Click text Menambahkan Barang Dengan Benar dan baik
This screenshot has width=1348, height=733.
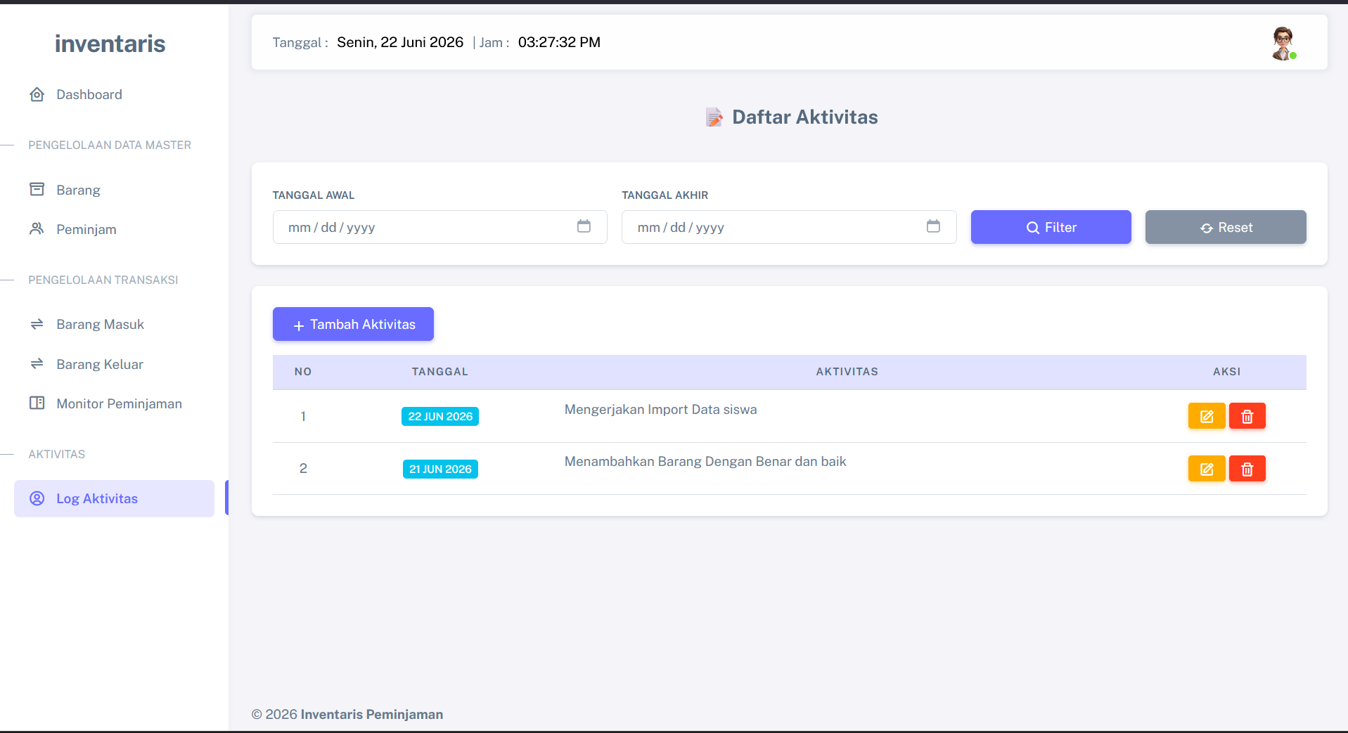pyautogui.click(x=705, y=462)
